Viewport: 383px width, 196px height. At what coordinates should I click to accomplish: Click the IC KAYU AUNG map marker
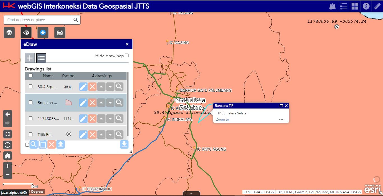click(x=194, y=149)
